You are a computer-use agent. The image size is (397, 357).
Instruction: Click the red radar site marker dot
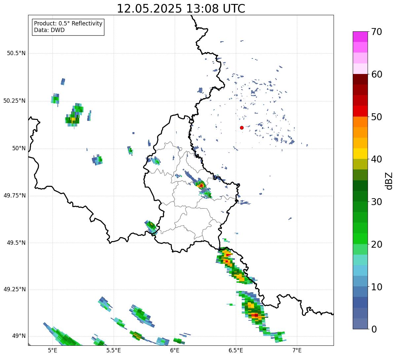click(x=242, y=128)
